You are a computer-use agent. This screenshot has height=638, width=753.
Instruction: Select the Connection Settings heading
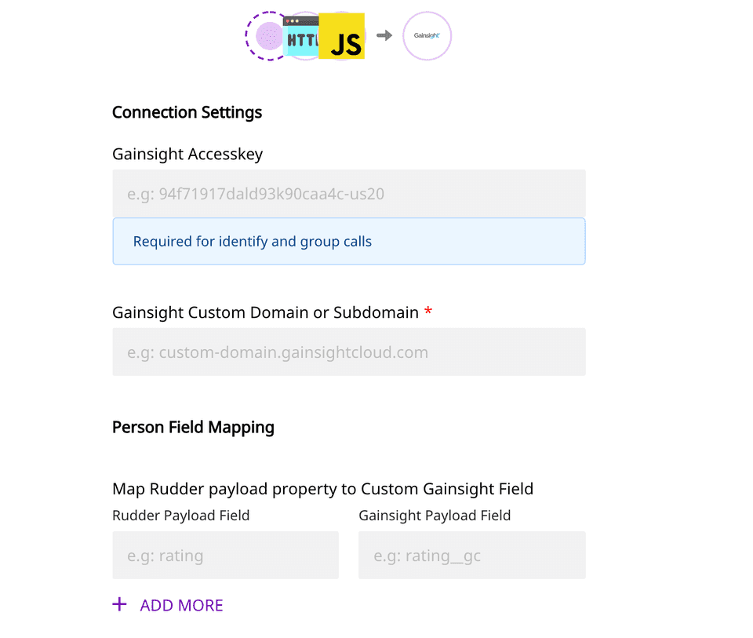187,112
